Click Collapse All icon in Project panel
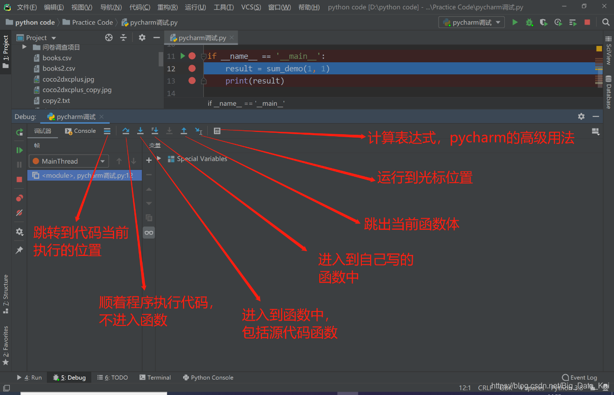This screenshot has width=614, height=395. [x=124, y=38]
